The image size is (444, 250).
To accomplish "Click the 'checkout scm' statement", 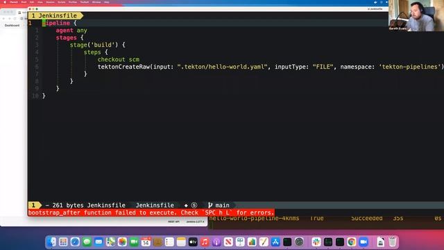I will point(119,60).
